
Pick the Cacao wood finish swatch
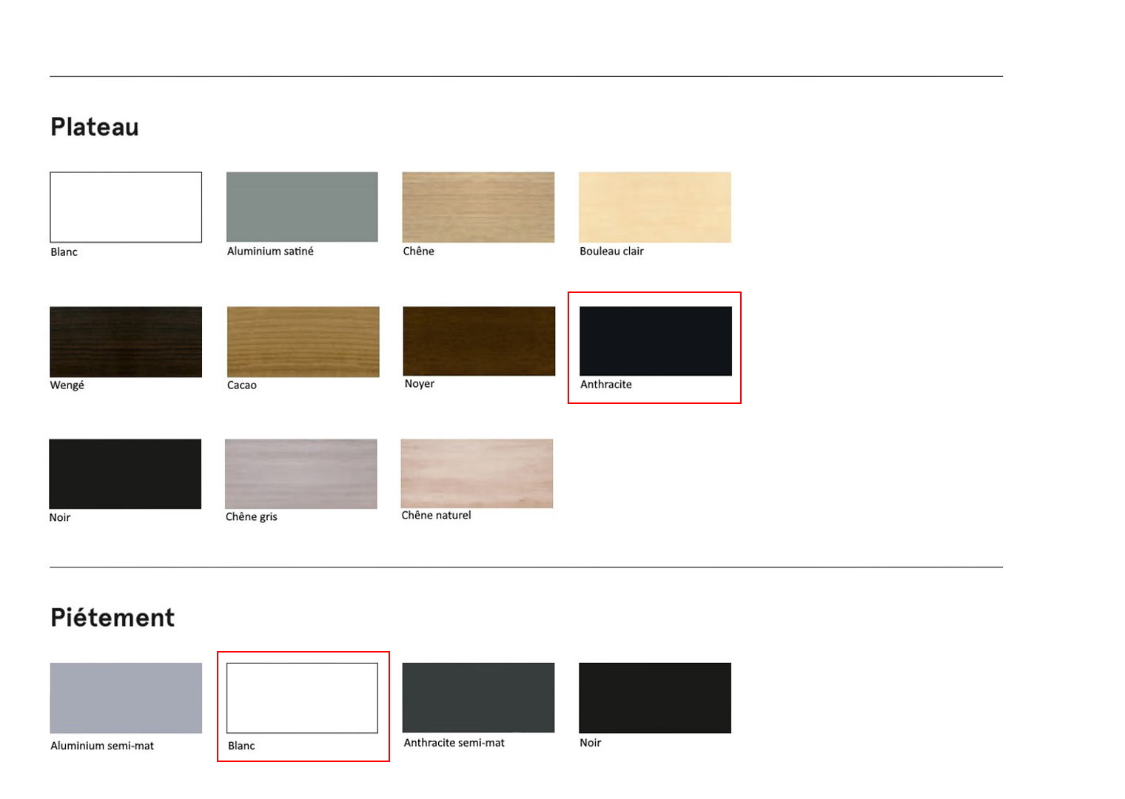coord(303,342)
